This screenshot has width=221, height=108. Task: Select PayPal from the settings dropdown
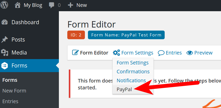pos(124,89)
